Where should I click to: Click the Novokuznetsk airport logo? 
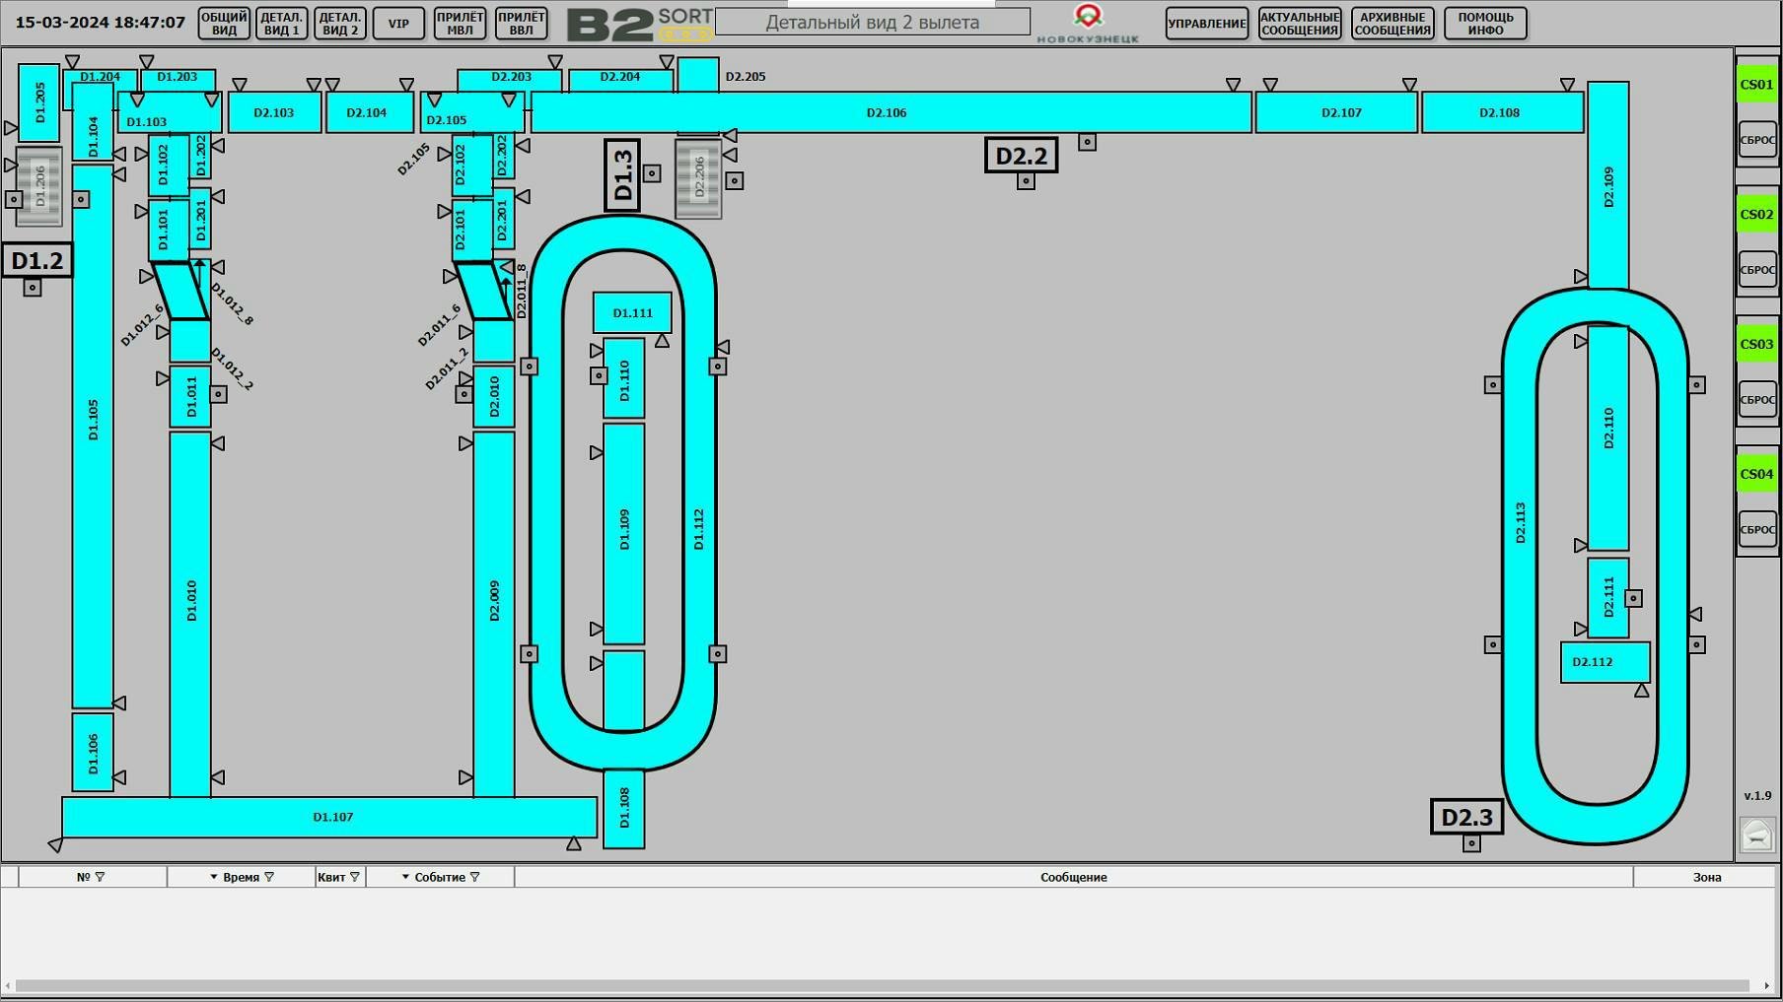coord(1088,23)
